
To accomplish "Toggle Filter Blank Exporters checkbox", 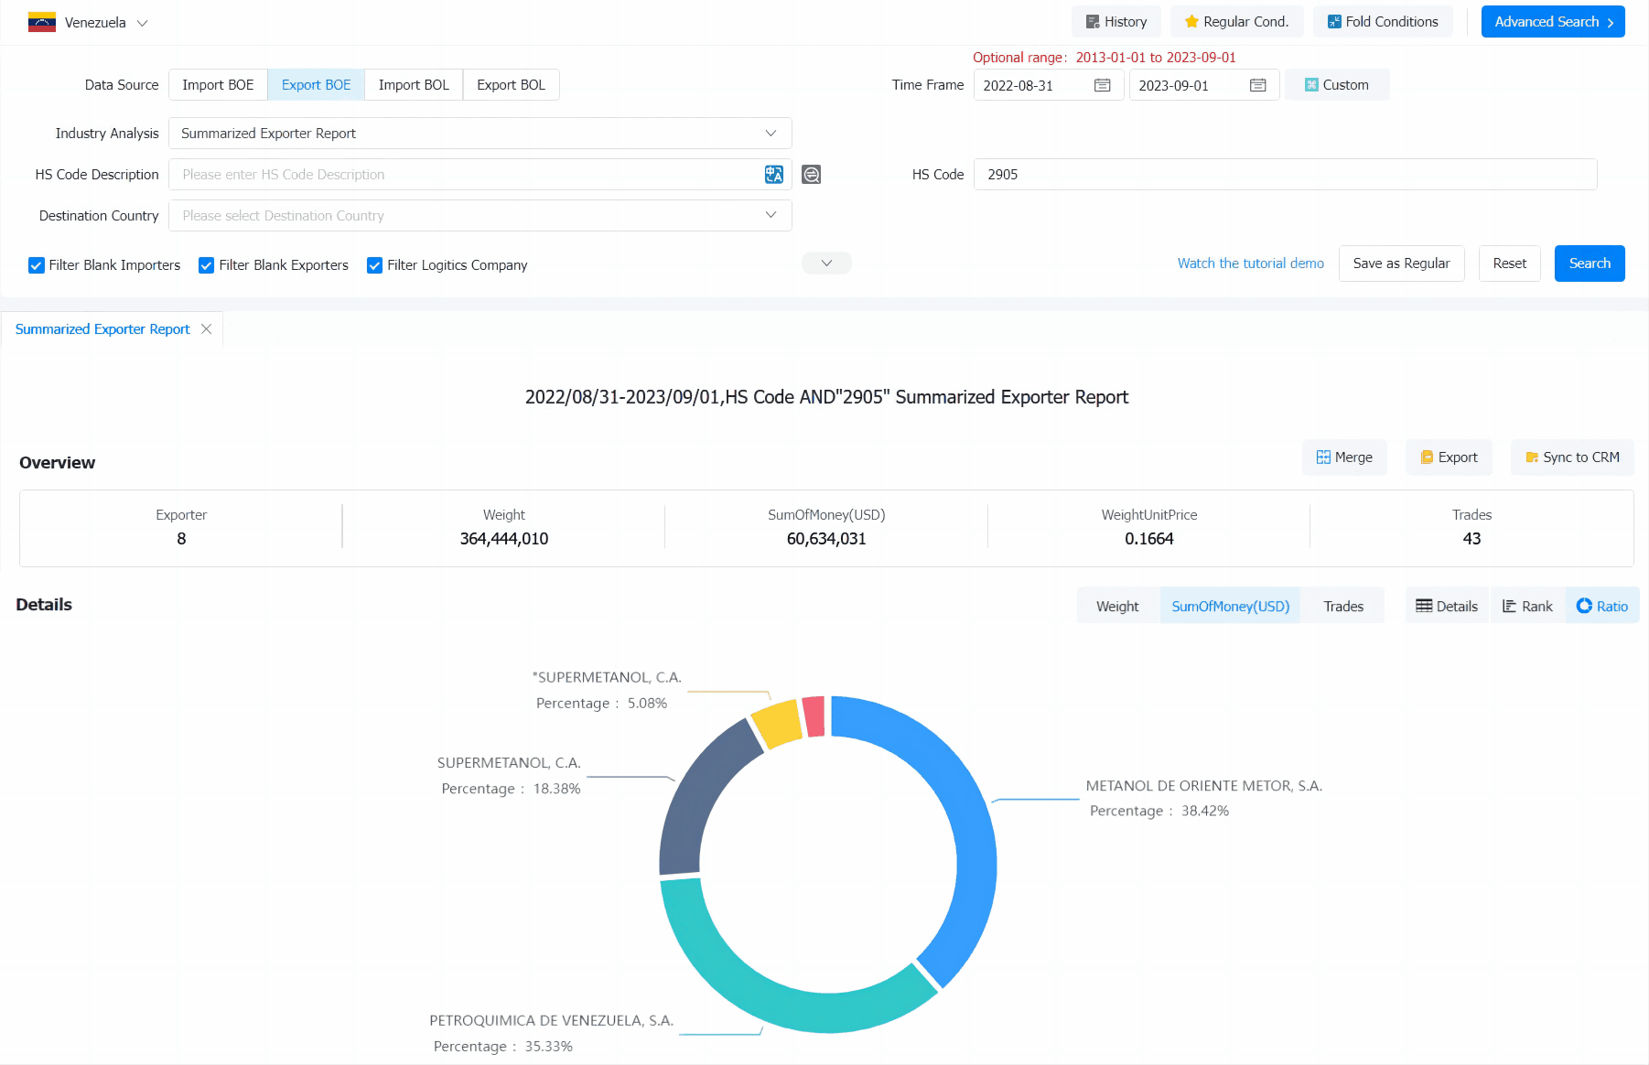I will (207, 265).
